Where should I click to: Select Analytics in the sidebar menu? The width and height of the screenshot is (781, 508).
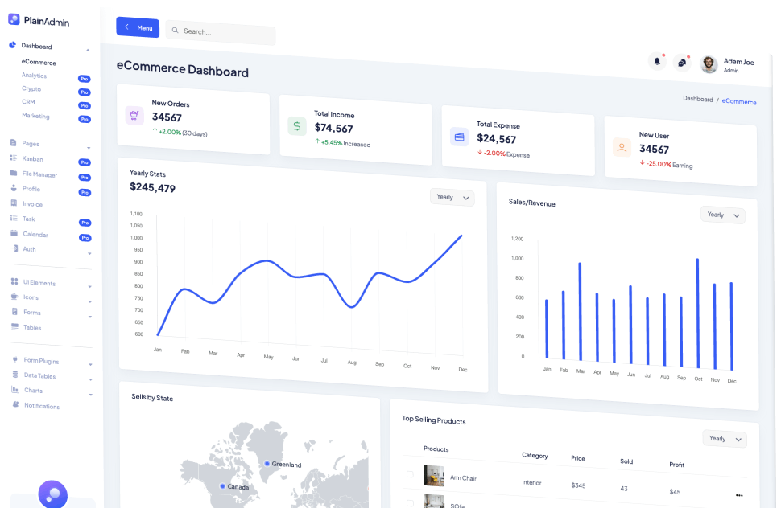pyautogui.click(x=34, y=76)
